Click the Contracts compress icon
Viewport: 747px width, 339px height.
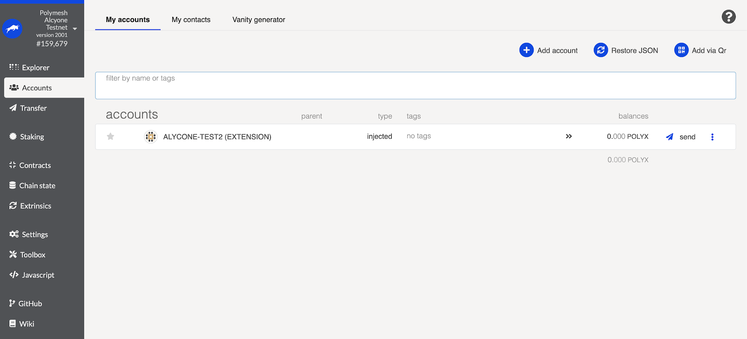13,165
